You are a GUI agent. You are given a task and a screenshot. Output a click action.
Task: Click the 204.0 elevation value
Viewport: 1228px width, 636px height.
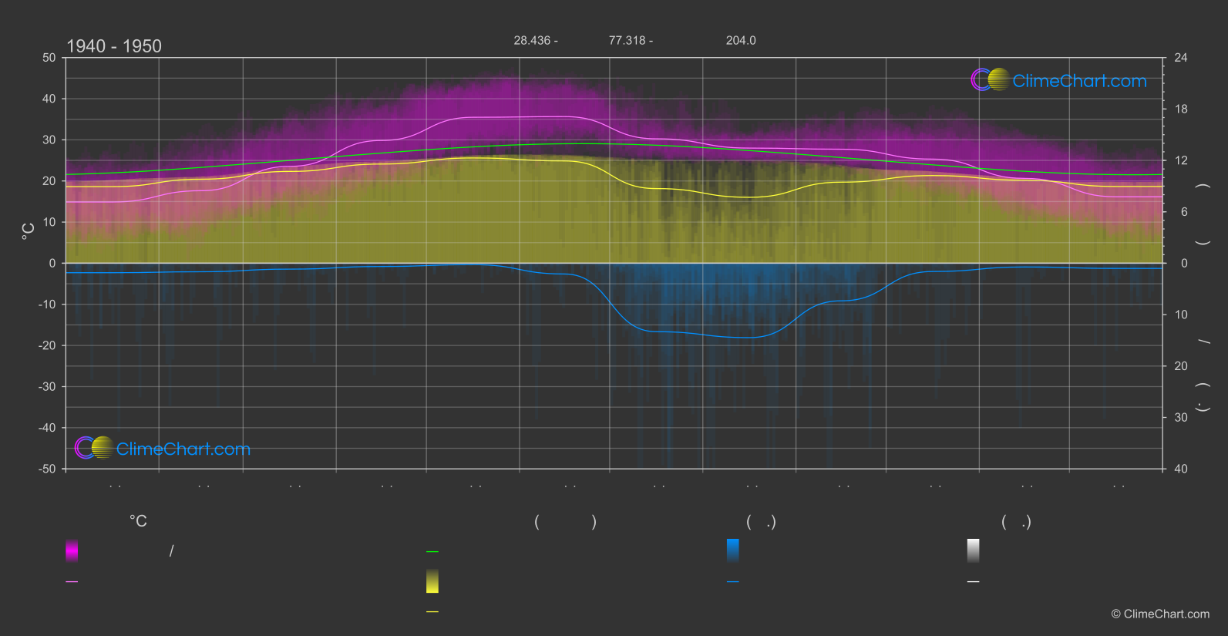741,40
